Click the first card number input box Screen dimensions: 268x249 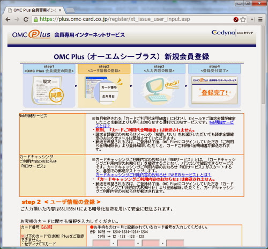[x=101, y=243]
